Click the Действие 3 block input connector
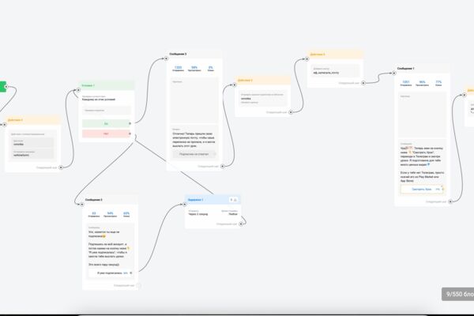Viewport: 474px width, 316px height. (307, 59)
